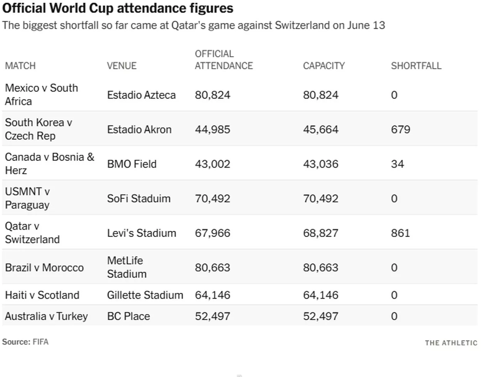Select the Australia v Turkey match
Image resolution: width=493 pixels, height=377 pixels.
[46, 316]
